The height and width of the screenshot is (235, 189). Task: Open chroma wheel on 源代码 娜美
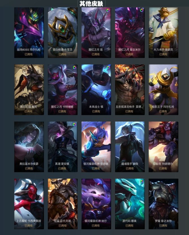[141, 182]
